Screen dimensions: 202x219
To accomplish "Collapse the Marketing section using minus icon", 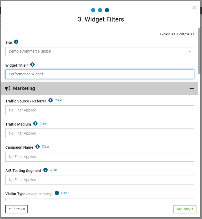I will (192, 89).
